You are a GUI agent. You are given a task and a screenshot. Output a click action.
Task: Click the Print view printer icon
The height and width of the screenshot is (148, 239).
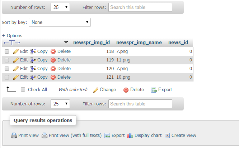pyautogui.click(x=14, y=135)
